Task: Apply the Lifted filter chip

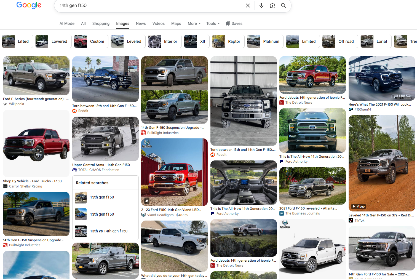Action: [17, 41]
